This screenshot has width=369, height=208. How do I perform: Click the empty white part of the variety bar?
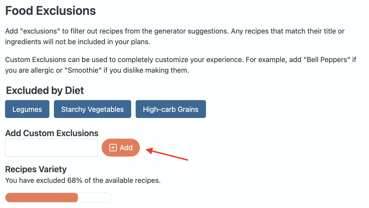point(95,197)
